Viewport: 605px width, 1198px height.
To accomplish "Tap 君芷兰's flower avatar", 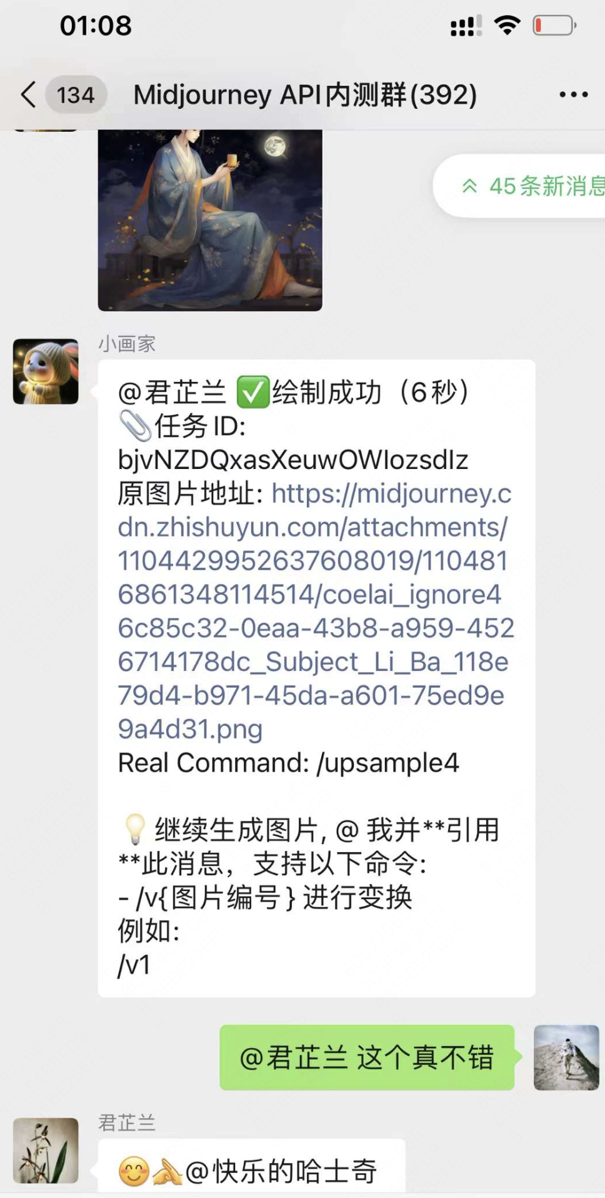I will (46, 1150).
